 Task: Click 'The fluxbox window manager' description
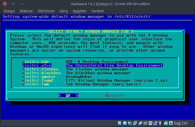[x=97, y=69]
